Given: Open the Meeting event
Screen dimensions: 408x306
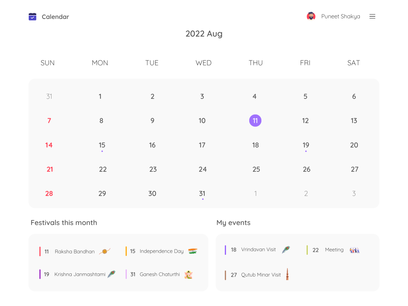Looking at the screenshot, I should click(333, 250).
